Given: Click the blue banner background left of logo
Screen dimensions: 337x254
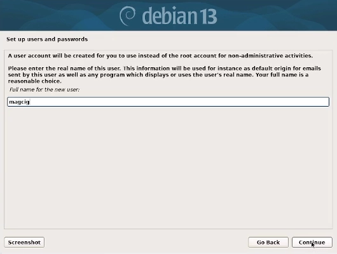Looking at the screenshot, I should 58,15.
